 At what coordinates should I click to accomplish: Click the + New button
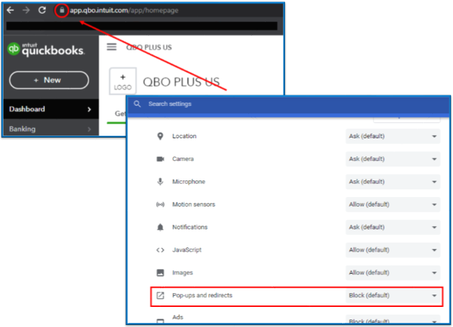tap(49, 80)
